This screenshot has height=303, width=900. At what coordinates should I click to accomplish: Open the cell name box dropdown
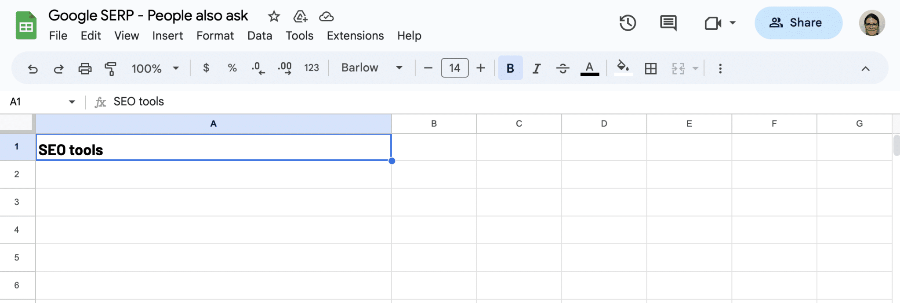(x=72, y=101)
